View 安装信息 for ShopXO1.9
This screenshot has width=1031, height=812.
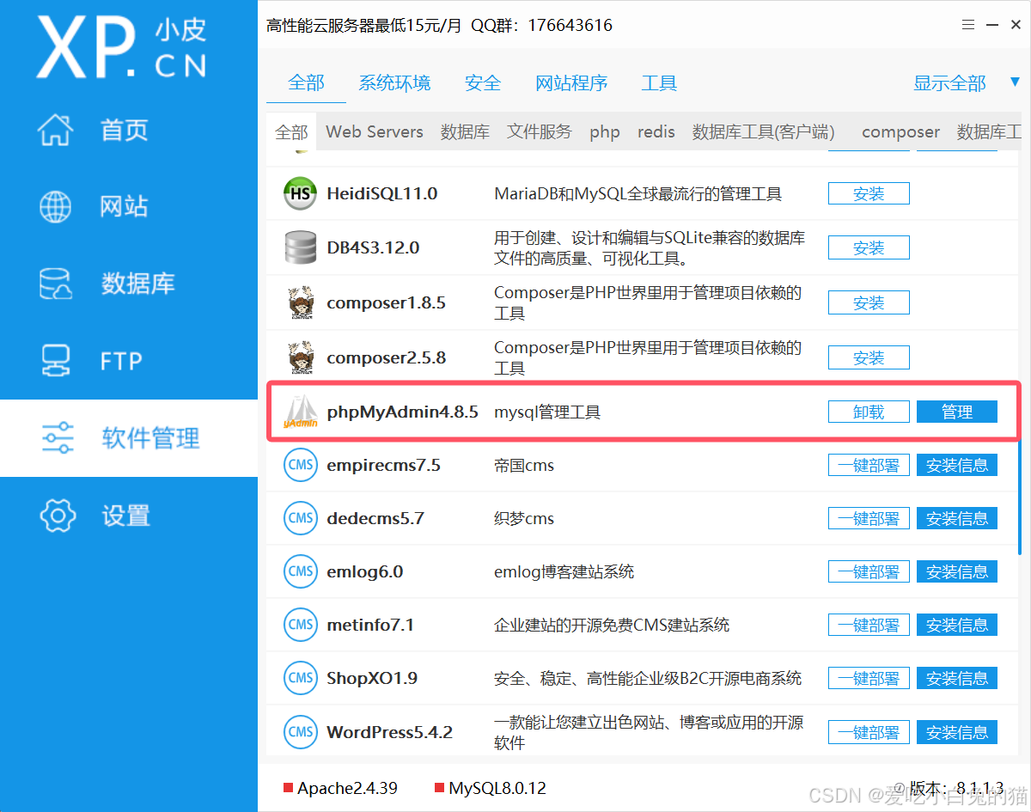(957, 679)
